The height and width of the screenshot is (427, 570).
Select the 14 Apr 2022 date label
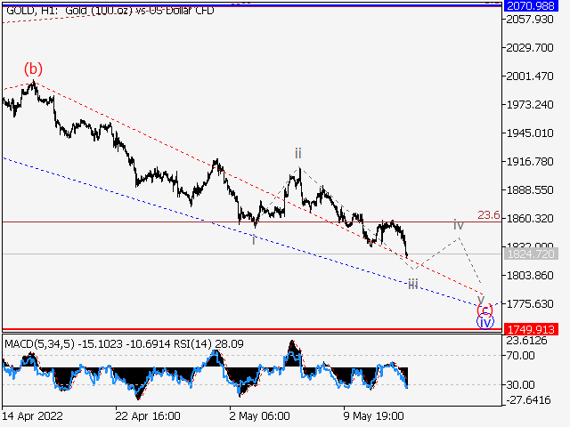coord(32,415)
